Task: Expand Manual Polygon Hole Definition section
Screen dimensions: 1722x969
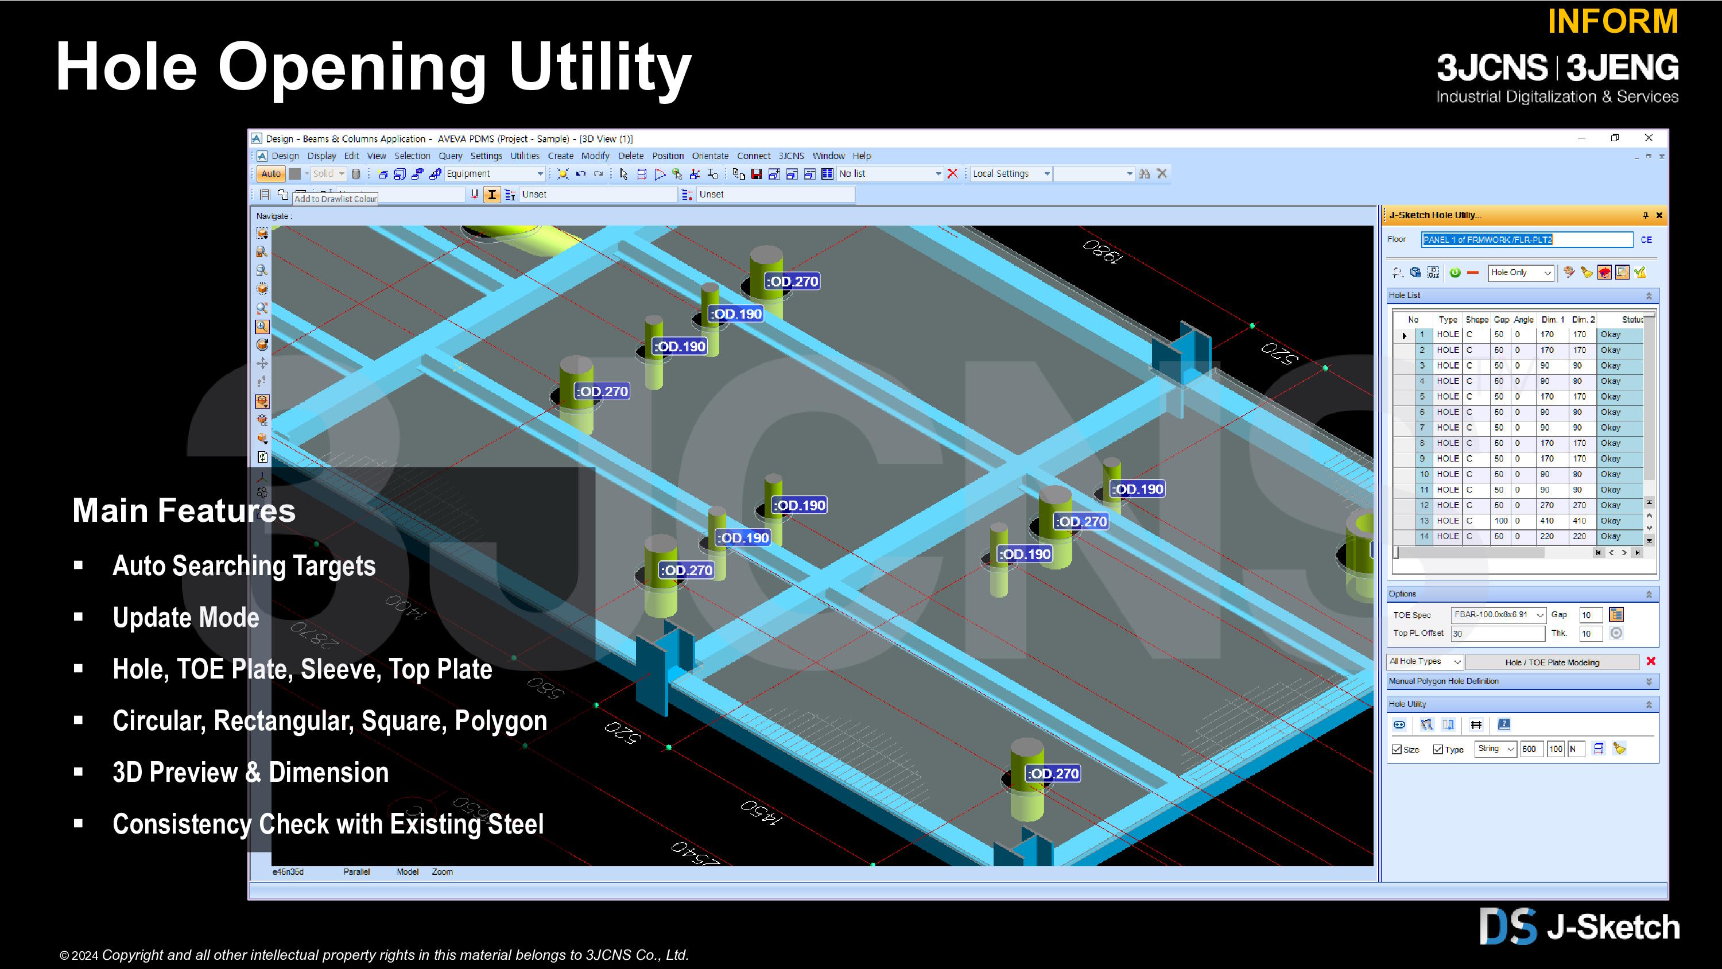Action: coord(1649,681)
